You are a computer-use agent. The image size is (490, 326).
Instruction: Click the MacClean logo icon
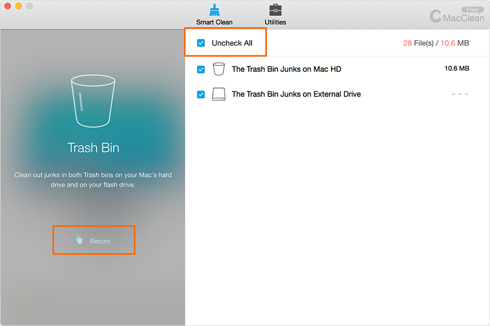click(436, 16)
